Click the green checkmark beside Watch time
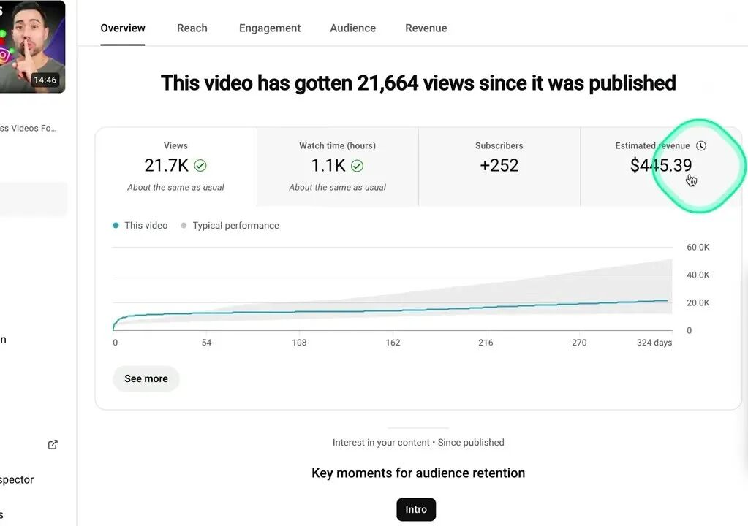 click(x=357, y=165)
